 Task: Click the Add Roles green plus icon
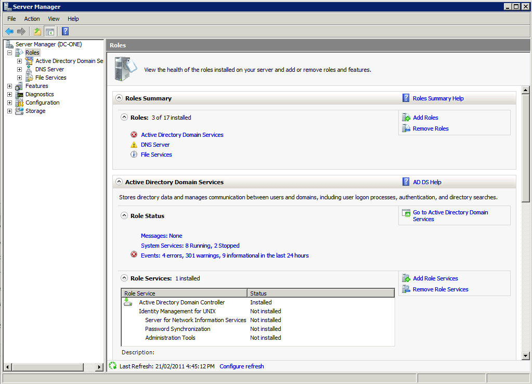tap(406, 117)
